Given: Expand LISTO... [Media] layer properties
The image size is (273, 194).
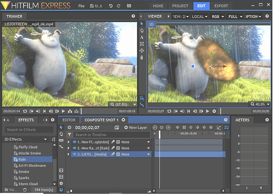Looking at the screenshot, I should coord(69,154).
